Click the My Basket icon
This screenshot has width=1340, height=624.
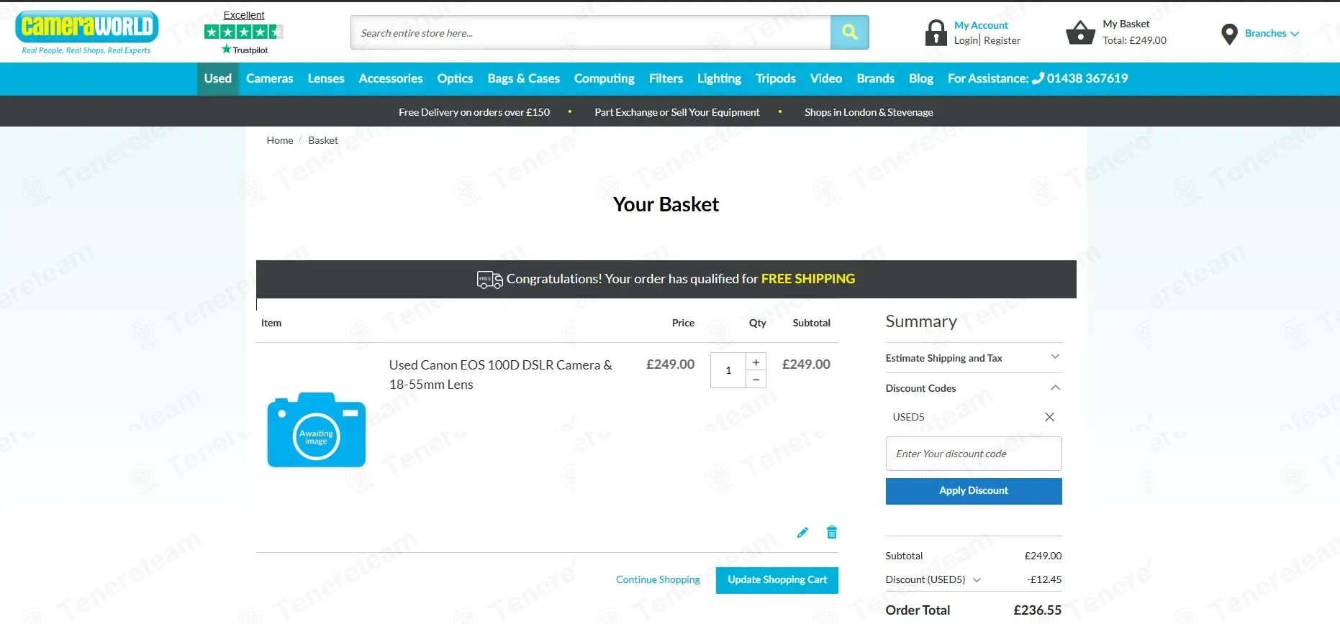[1080, 32]
